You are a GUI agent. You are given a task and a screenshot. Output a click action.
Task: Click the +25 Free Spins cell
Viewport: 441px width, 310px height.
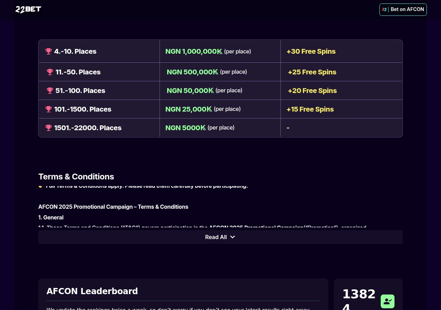click(x=341, y=72)
